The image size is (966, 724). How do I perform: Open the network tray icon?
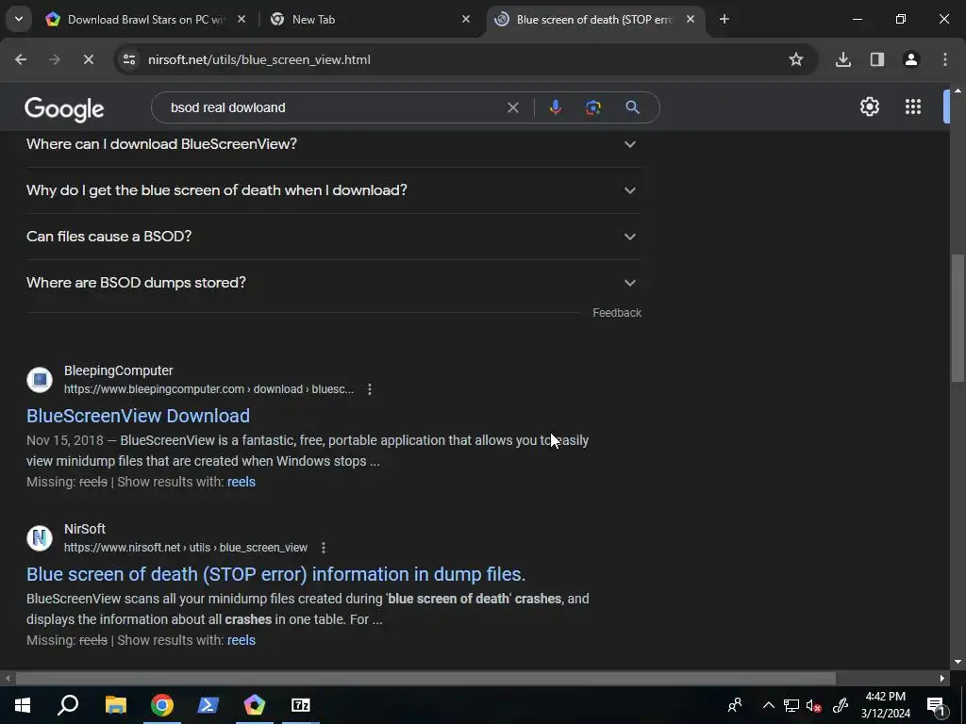tap(791, 705)
